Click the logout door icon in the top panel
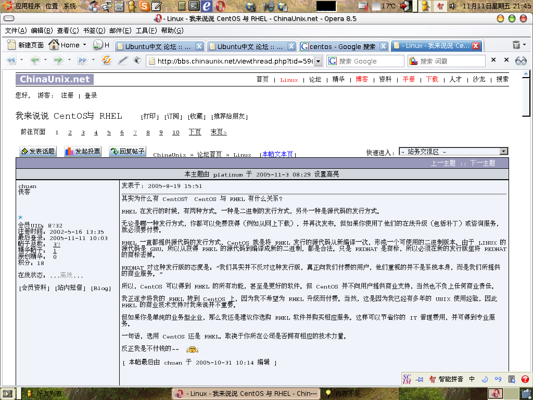 pyautogui.click(x=406, y=6)
